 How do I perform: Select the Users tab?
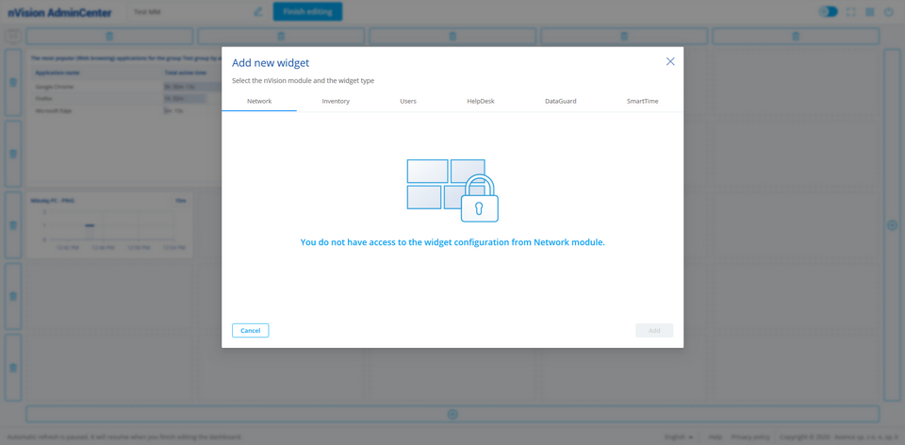tap(408, 101)
